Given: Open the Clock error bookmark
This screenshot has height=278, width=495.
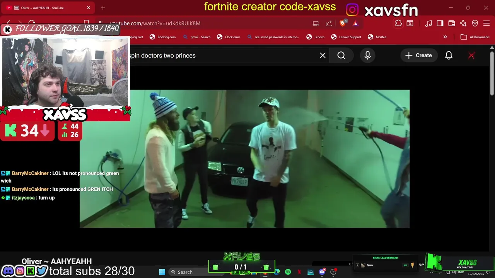Looking at the screenshot, I should click(229, 37).
